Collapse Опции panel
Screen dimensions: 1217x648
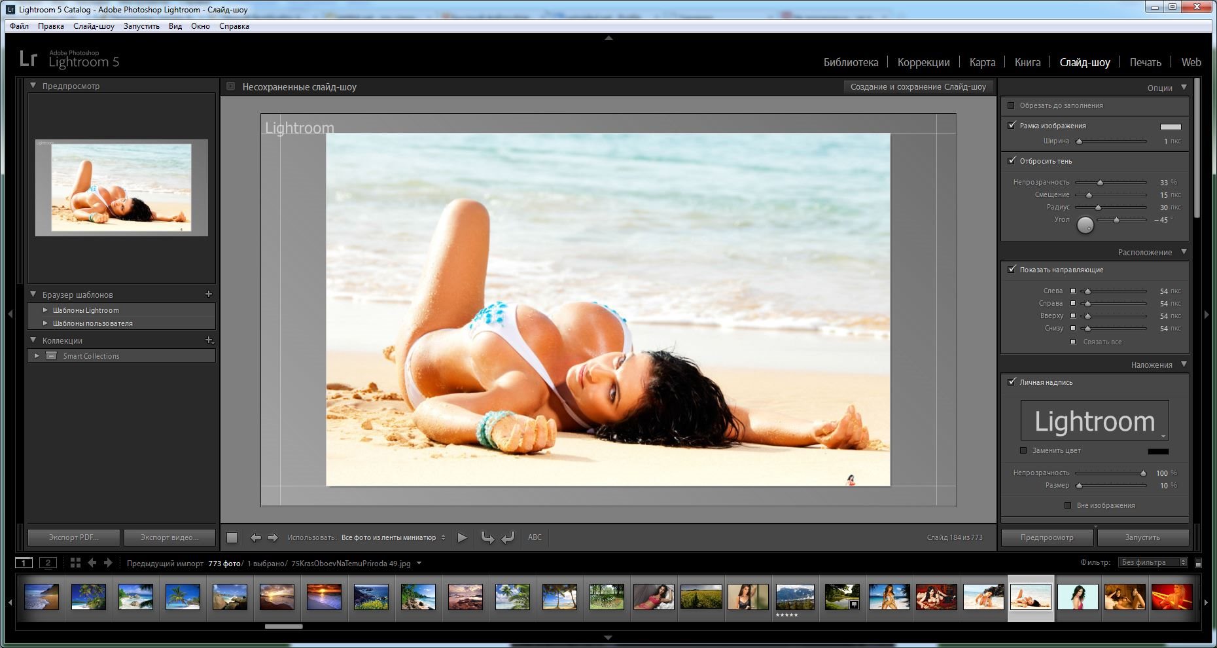[1184, 87]
